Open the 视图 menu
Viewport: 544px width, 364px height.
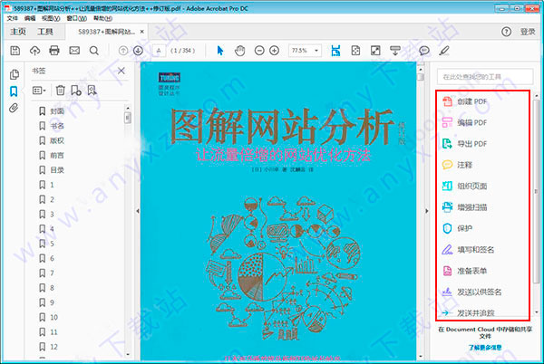point(51,18)
